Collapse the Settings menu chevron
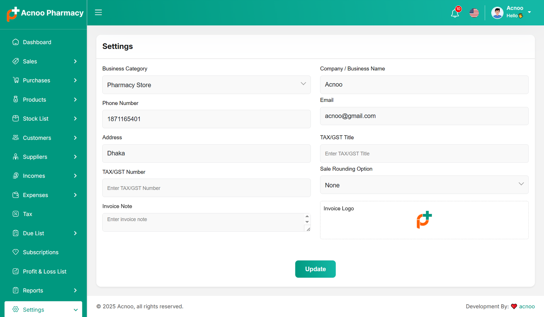 [x=75, y=310]
